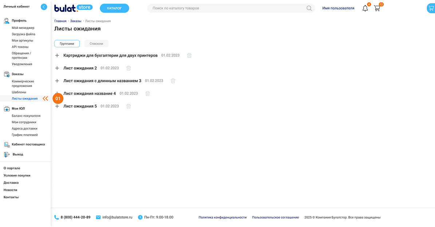Go to 'Баланс покупателя' in sidebar
This screenshot has width=435, height=227.
click(x=26, y=116)
